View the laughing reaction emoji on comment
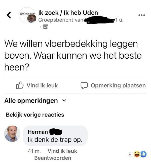Screen dimensions: 151x165 click(137, 154)
